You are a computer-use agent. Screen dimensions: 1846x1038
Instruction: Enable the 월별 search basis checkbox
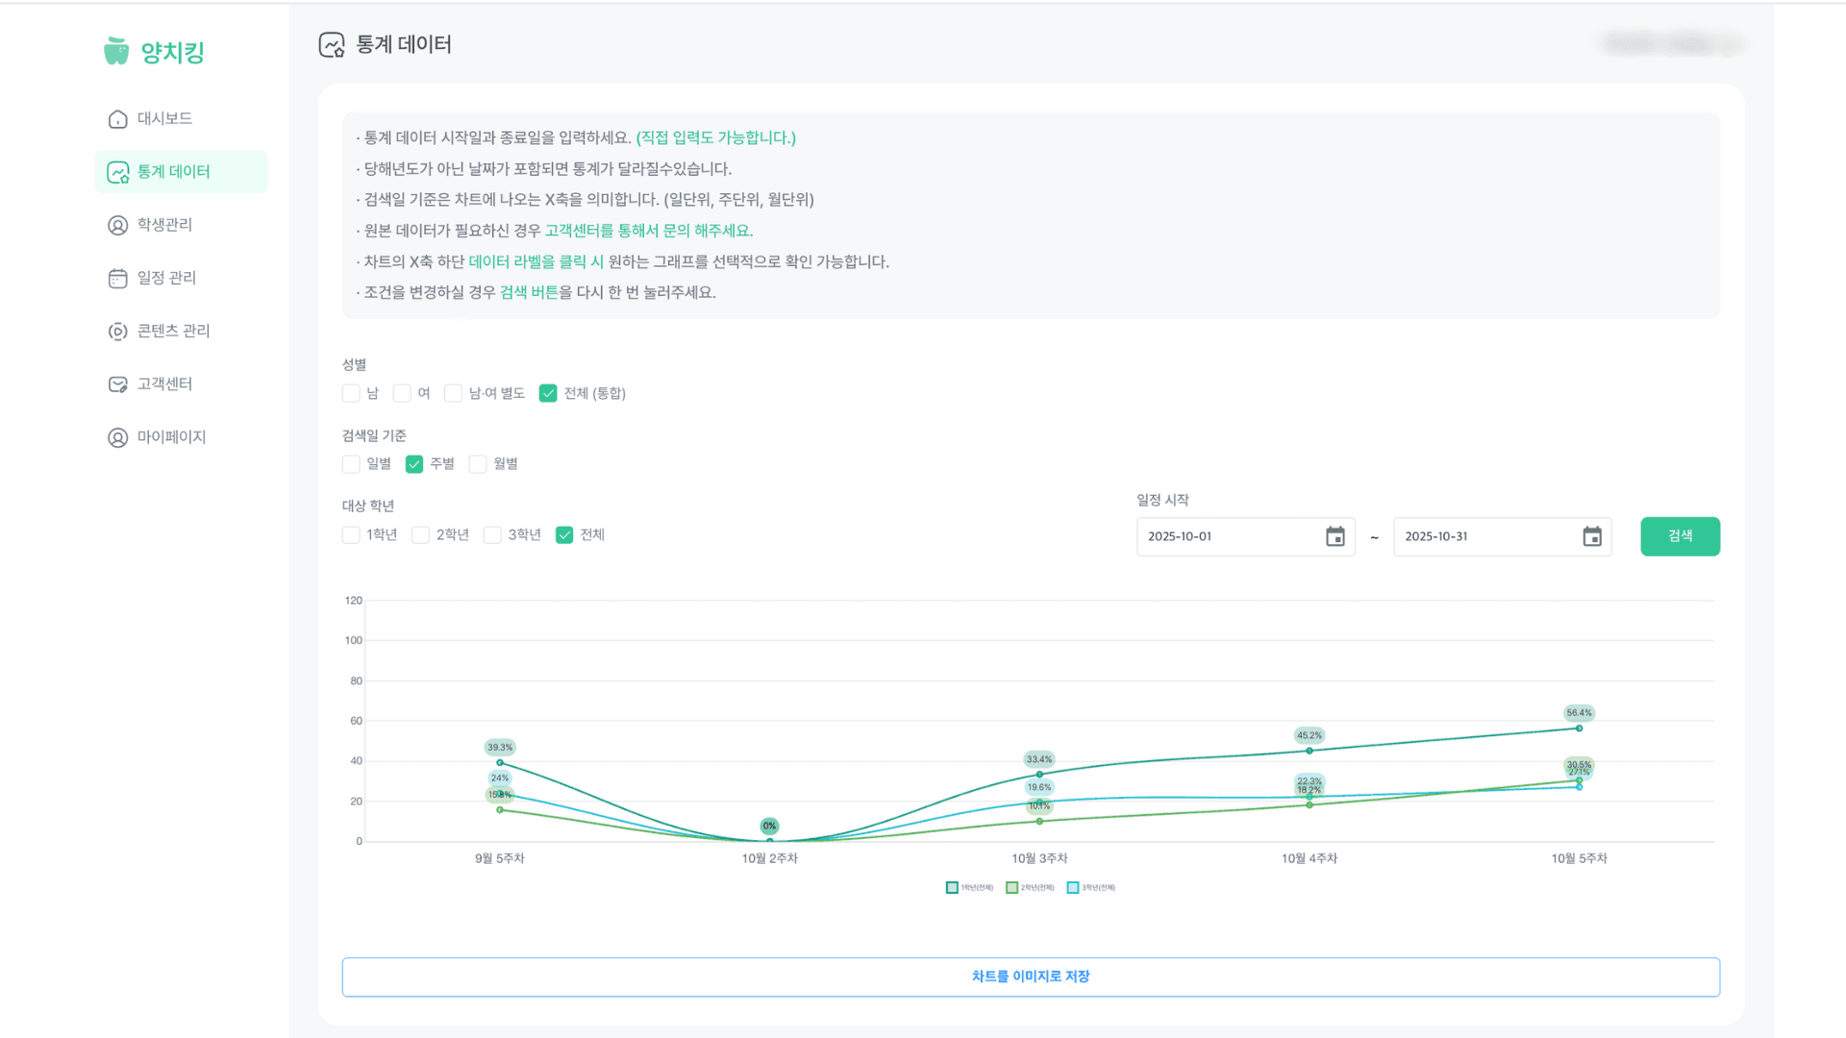tap(478, 464)
